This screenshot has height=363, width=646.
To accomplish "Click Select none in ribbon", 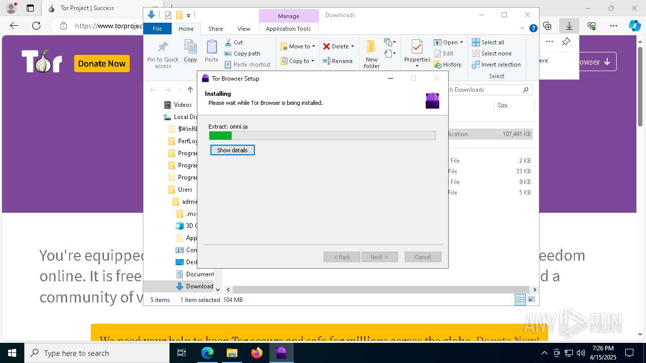I will 492,53.
